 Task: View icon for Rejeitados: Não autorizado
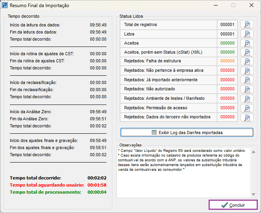point(247,90)
